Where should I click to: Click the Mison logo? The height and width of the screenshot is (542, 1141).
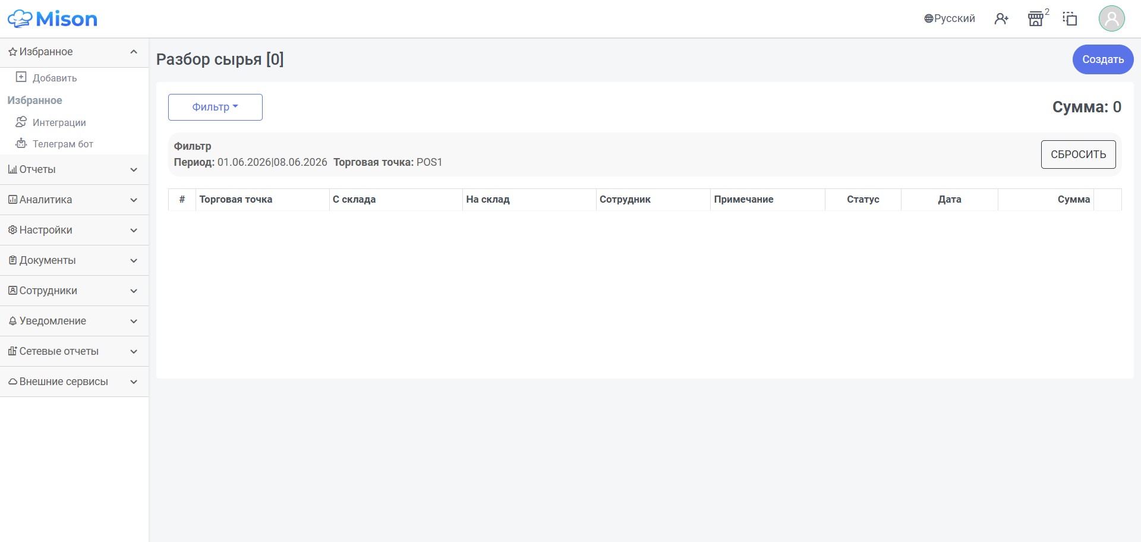pyautogui.click(x=52, y=19)
